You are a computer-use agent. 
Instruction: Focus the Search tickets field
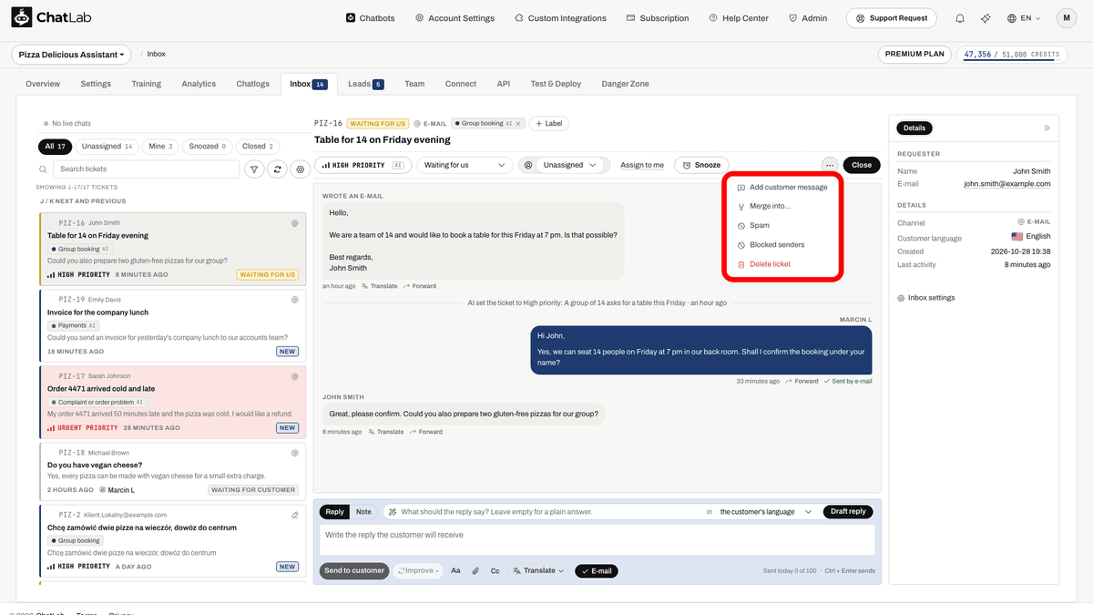[x=146, y=169]
